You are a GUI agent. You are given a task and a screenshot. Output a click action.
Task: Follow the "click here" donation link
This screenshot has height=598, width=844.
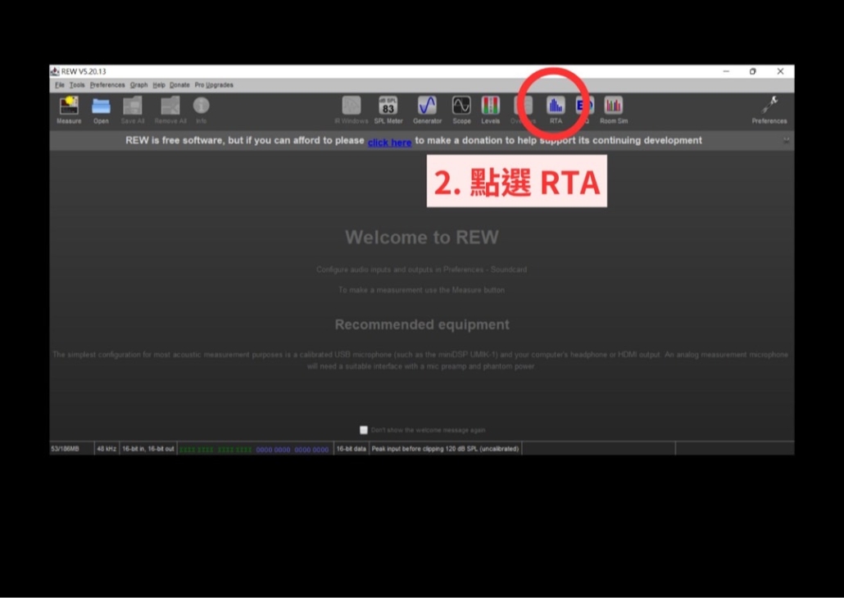389,143
